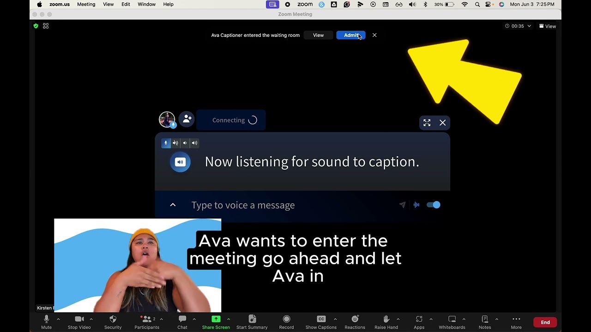The image size is (591, 332).
Task: Admit Ava Captioner from waiting room
Action: coord(351,35)
